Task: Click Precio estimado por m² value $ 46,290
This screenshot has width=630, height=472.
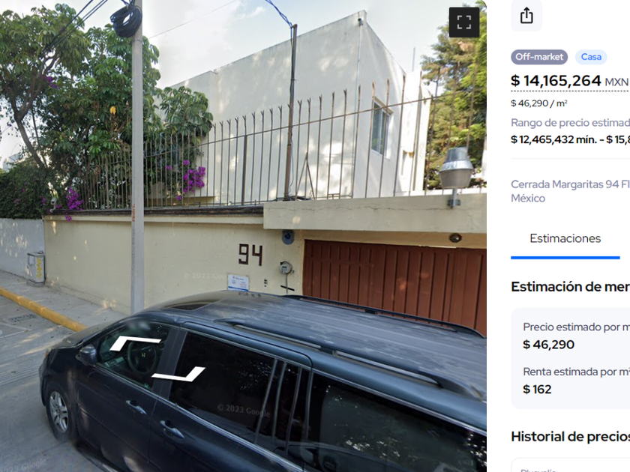Action: pyautogui.click(x=548, y=345)
